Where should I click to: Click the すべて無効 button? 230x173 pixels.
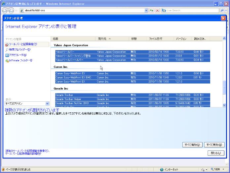214,145
